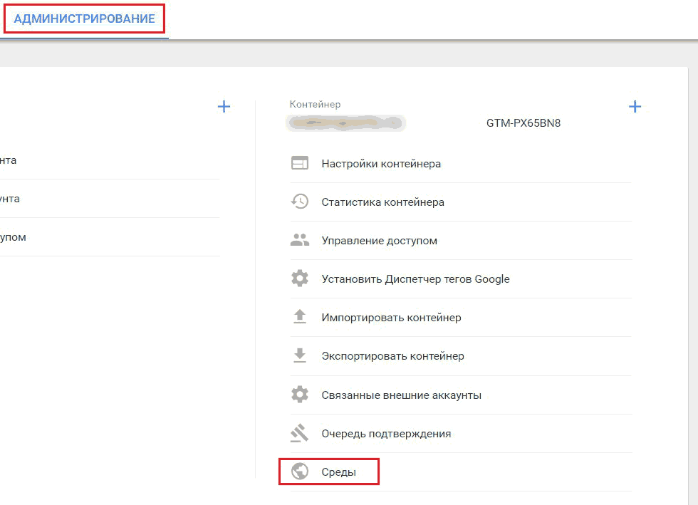This screenshot has width=698, height=505.
Task: Click the download arrow icon for Экспортировать контейнер
Action: (300, 355)
